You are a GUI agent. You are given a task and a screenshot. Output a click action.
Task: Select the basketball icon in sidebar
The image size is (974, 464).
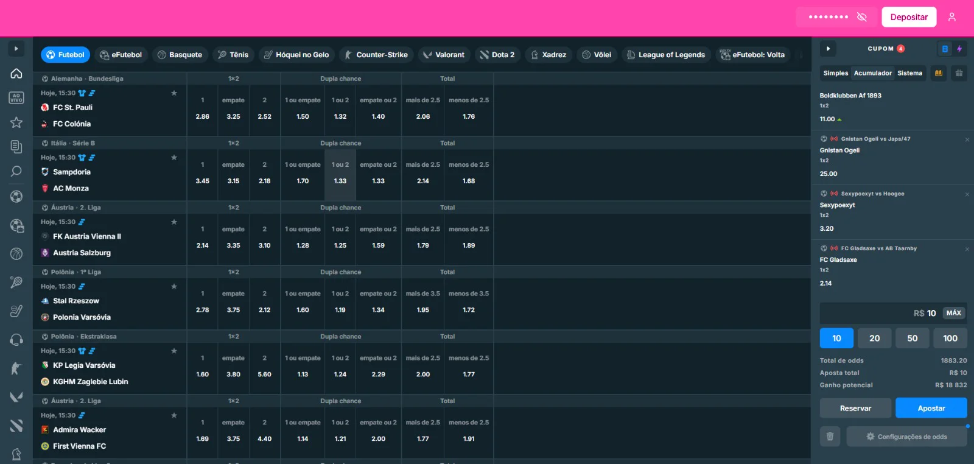[16, 253]
